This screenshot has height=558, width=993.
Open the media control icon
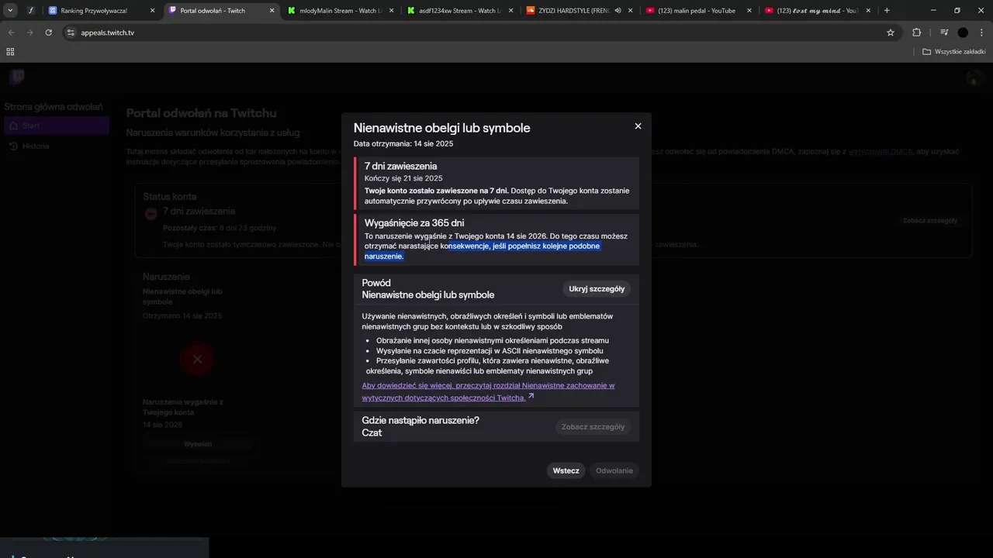(x=943, y=33)
